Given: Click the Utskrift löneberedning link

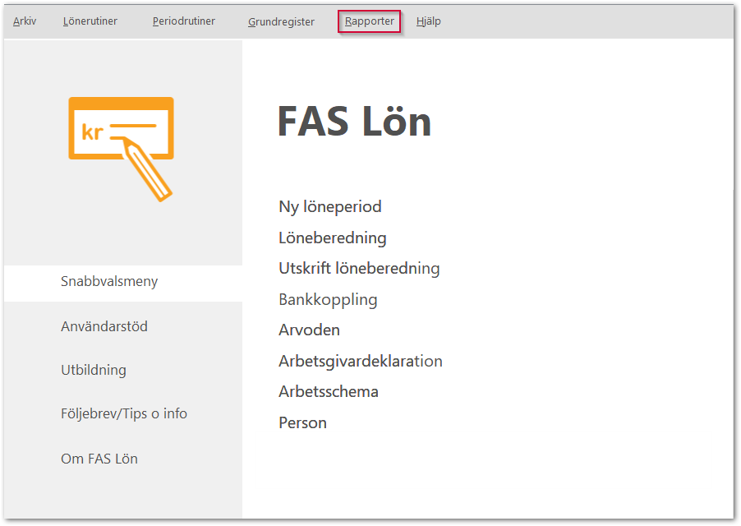Looking at the screenshot, I should pos(359,269).
